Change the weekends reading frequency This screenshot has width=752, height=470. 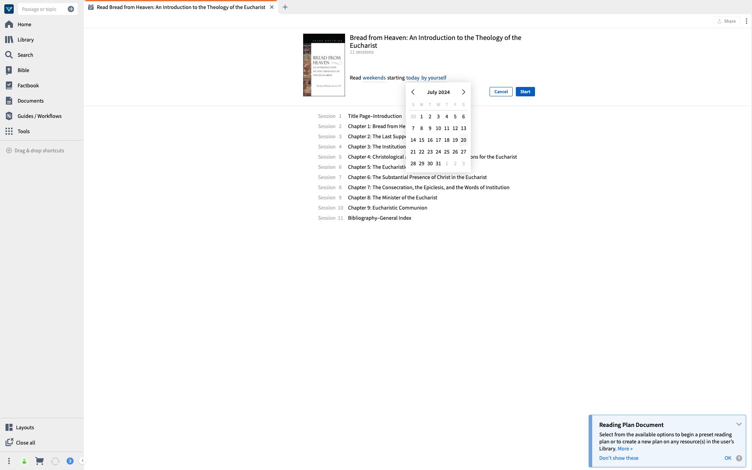tap(374, 78)
